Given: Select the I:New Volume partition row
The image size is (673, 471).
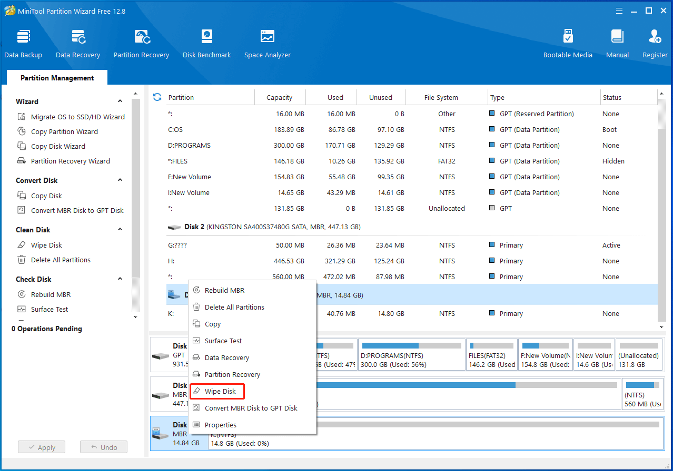Looking at the screenshot, I should click(411, 192).
